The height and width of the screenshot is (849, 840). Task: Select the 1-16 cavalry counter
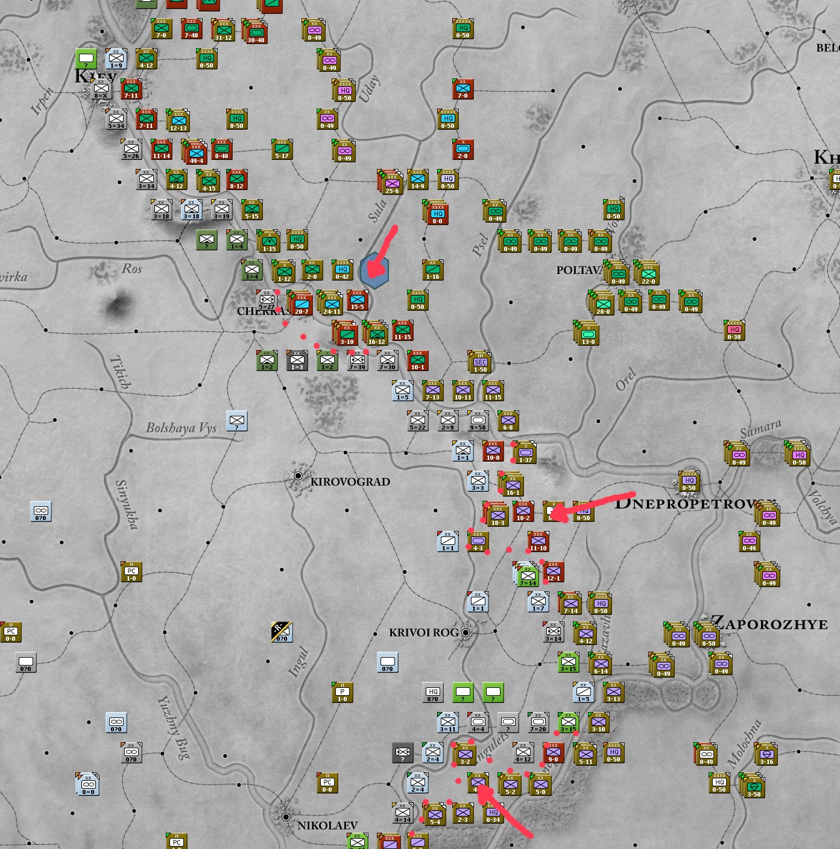point(433,270)
